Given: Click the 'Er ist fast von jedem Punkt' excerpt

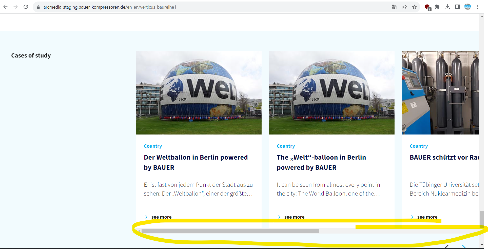Looking at the screenshot, I should (198, 189).
